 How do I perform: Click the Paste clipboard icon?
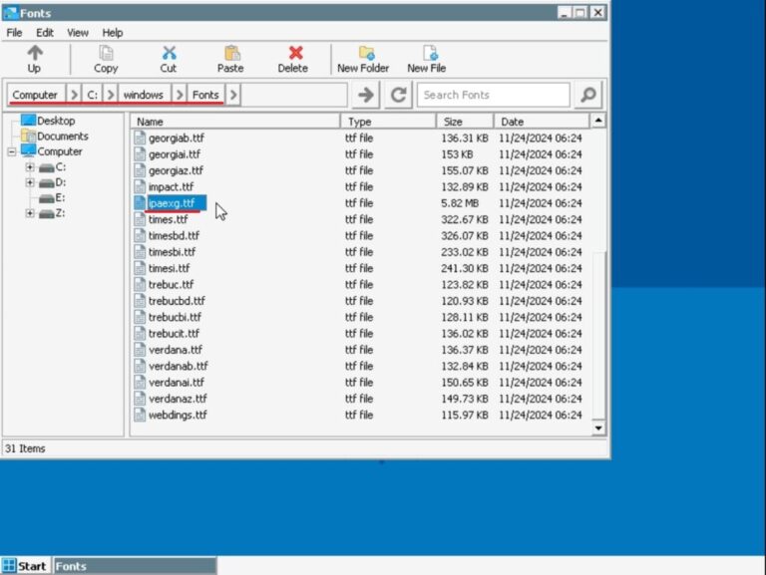(x=230, y=54)
